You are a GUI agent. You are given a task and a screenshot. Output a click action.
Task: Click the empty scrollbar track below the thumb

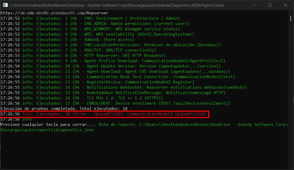[290, 93]
